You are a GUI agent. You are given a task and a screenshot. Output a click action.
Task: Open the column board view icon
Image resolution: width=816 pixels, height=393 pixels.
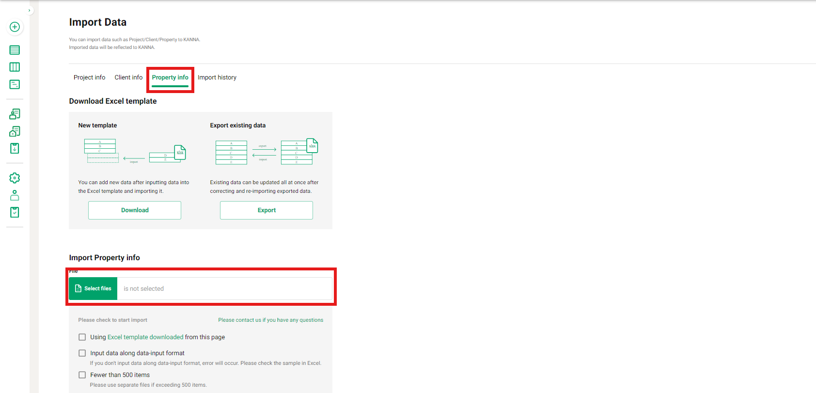tap(15, 67)
